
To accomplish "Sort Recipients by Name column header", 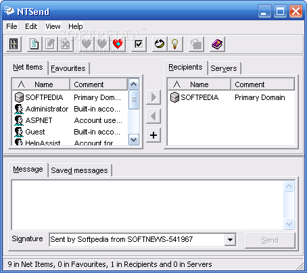I will pyautogui.click(x=199, y=84).
